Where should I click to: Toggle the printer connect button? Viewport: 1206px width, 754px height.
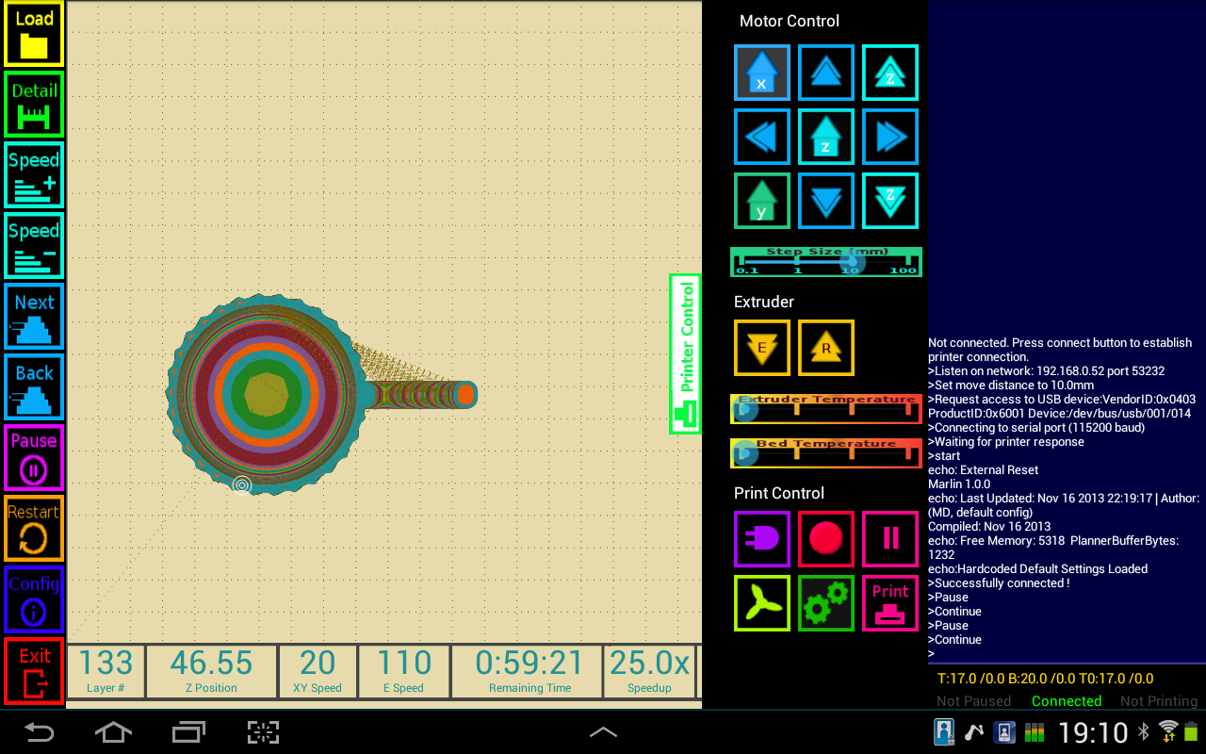click(761, 538)
